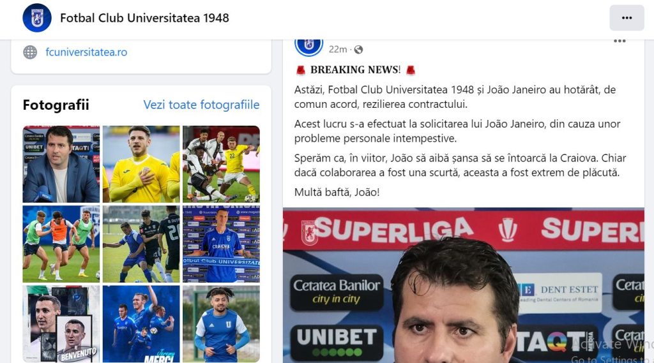
Task: Open photo of man in blue blazer with microphone
Action: [61, 164]
